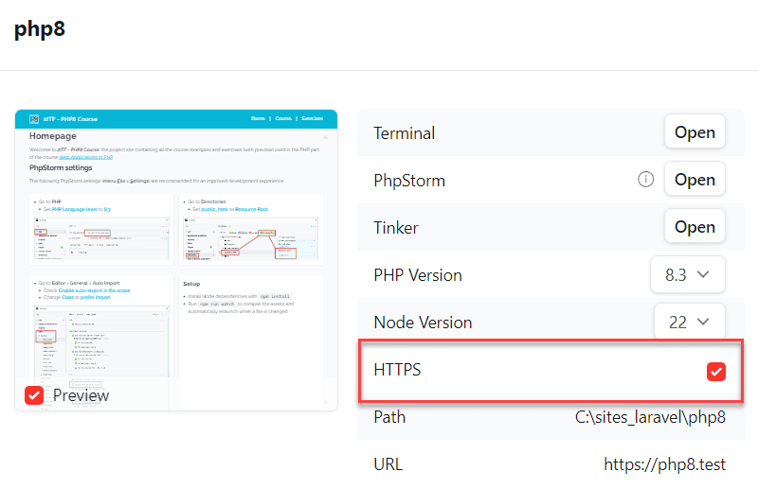Viewport: 758px width, 489px height.
Task: Open Tinker for the php8 site
Action: pos(695,226)
